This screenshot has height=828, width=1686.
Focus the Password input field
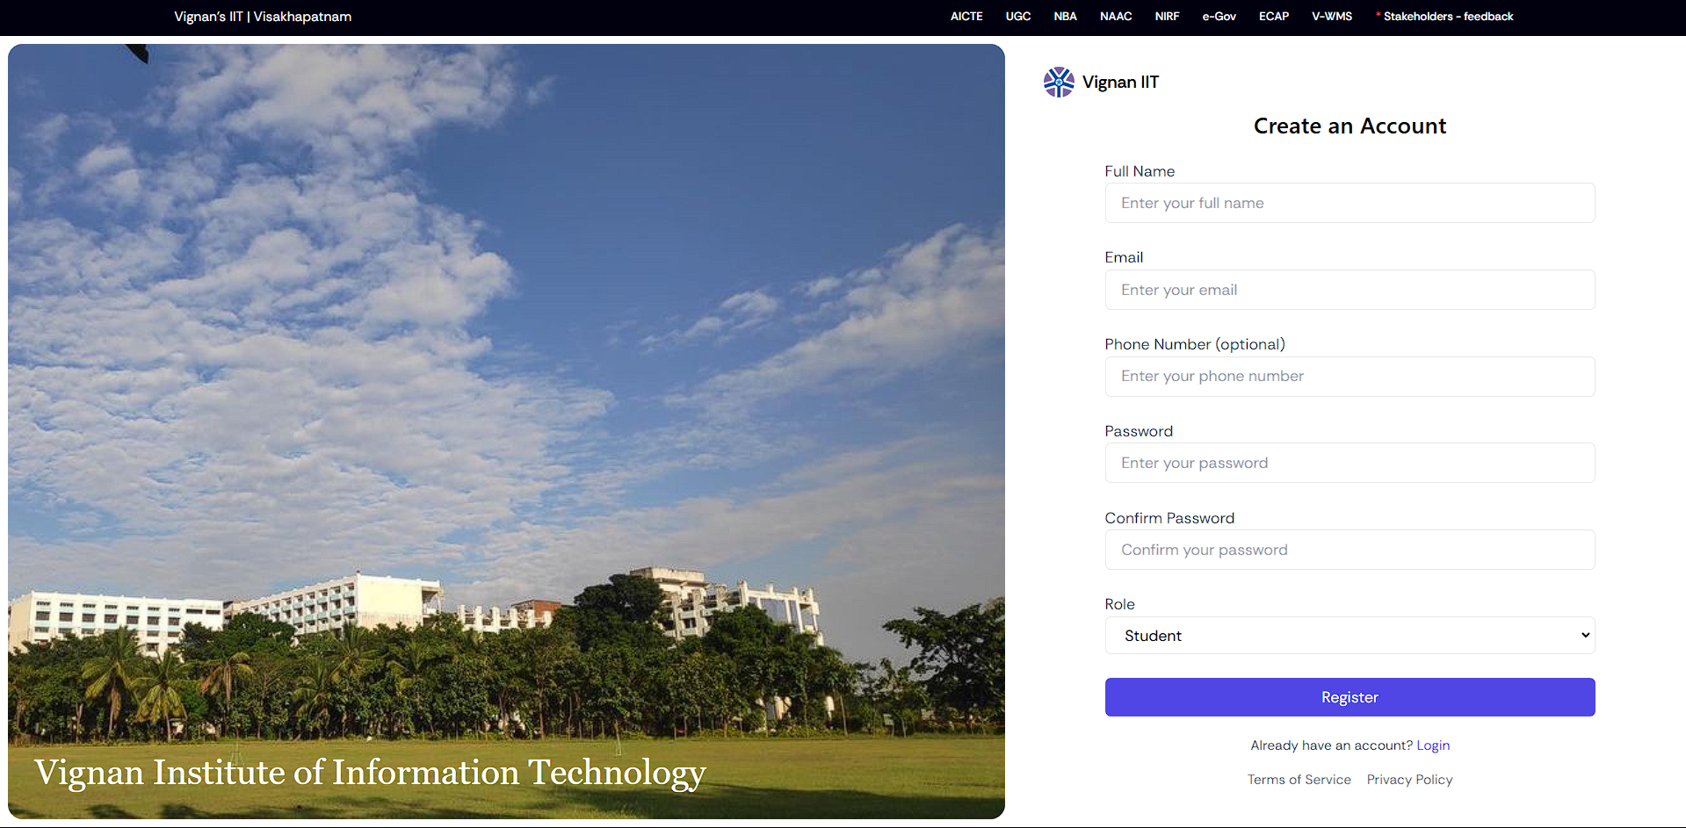1349,463
